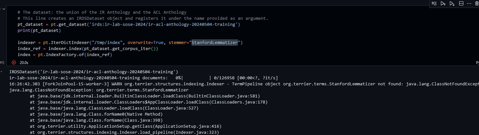Split the cell icon
This screenshot has width=479, height=135.
click(461, 3)
